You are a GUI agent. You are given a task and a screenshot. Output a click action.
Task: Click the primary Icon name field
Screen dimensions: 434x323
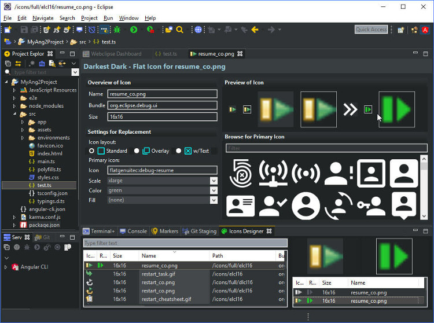[x=162, y=170]
